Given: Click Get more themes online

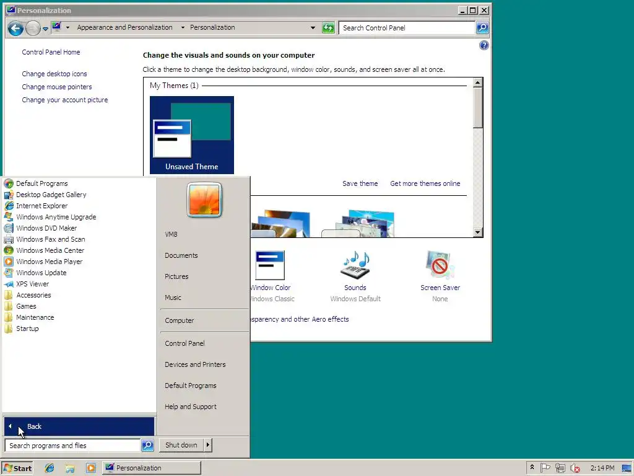Looking at the screenshot, I should coord(425,183).
